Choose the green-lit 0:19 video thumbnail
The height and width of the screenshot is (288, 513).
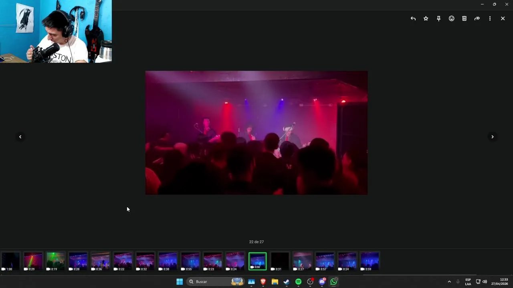(x=56, y=261)
